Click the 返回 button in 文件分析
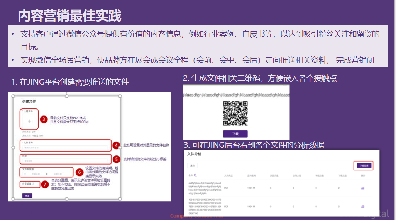Image resolution: width=396 pixels, height=220 pixels. (x=193, y=165)
